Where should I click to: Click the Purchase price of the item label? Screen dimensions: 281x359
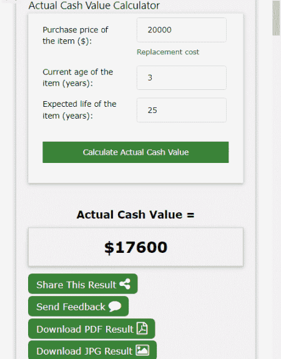(x=76, y=36)
